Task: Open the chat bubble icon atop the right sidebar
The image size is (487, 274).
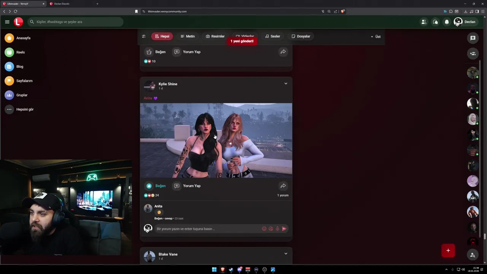Action: pos(473,38)
